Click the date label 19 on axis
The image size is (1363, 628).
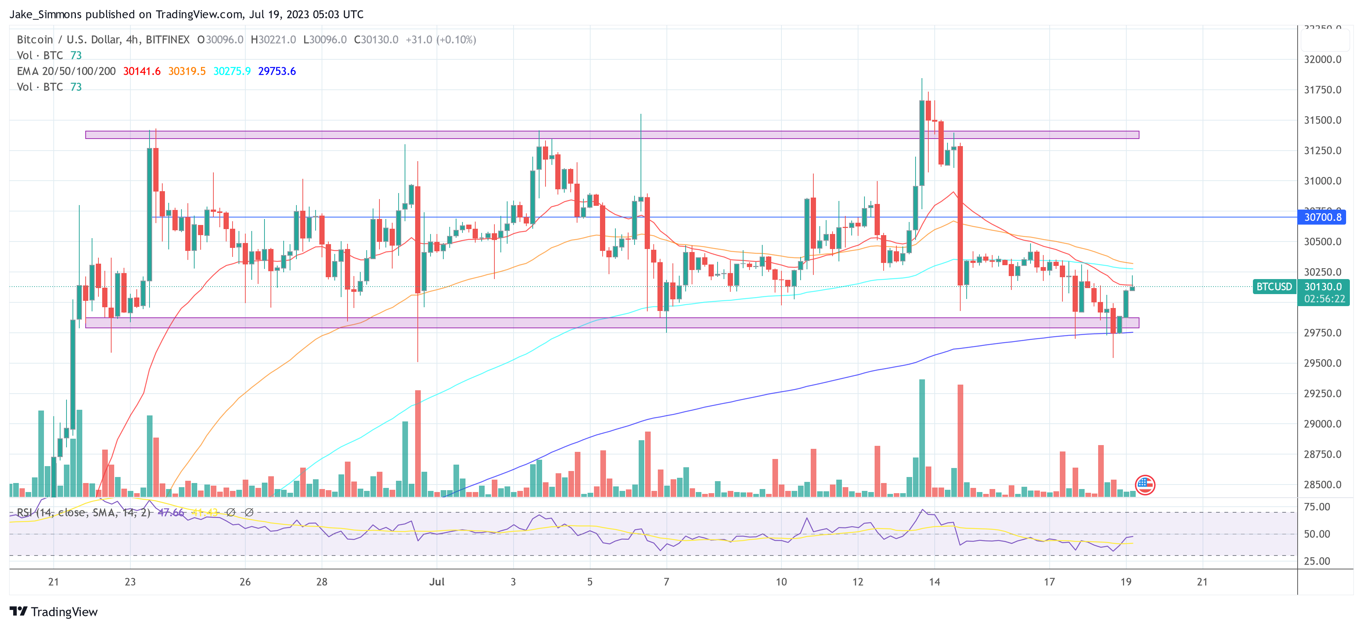1126,581
